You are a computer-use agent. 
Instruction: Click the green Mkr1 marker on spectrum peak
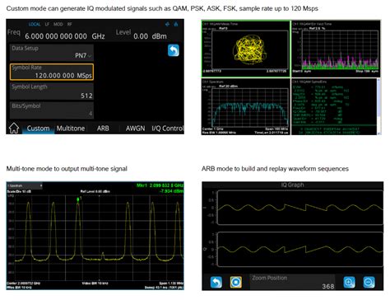[78, 199]
